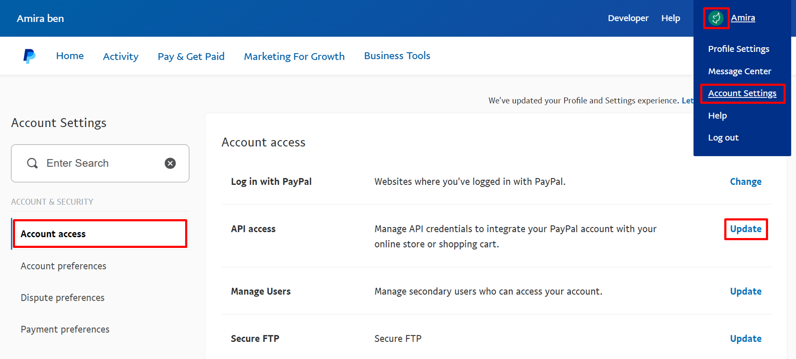Select Account access in sidebar

100,234
